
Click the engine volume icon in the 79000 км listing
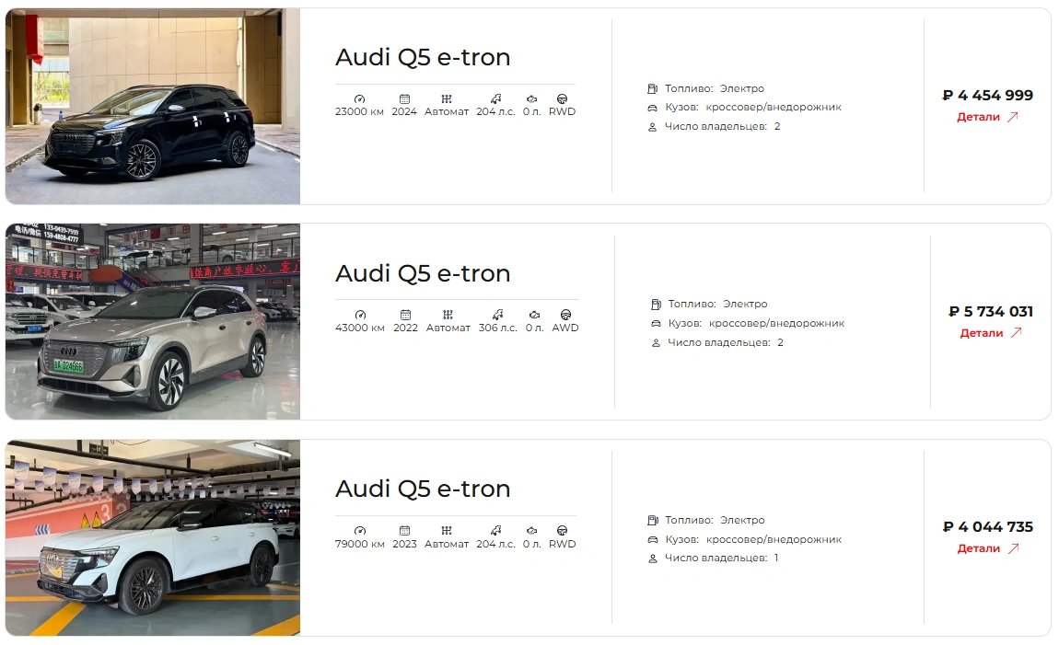pos(532,531)
